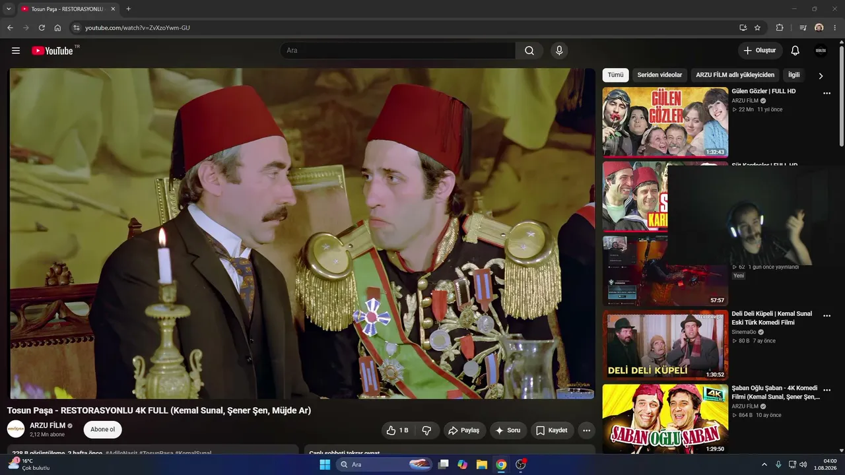This screenshot has height=475, width=845.
Task: Expand the Chrome tab search dropdown
Action: 9,9
